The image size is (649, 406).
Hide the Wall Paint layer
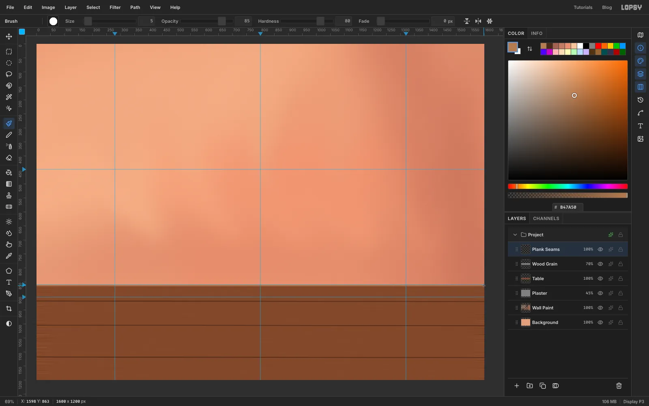tap(600, 308)
